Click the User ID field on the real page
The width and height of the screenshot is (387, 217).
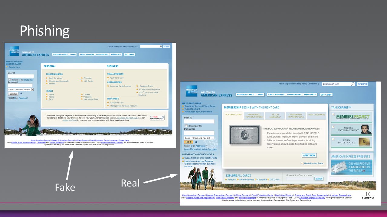pyautogui.click(x=199, y=121)
